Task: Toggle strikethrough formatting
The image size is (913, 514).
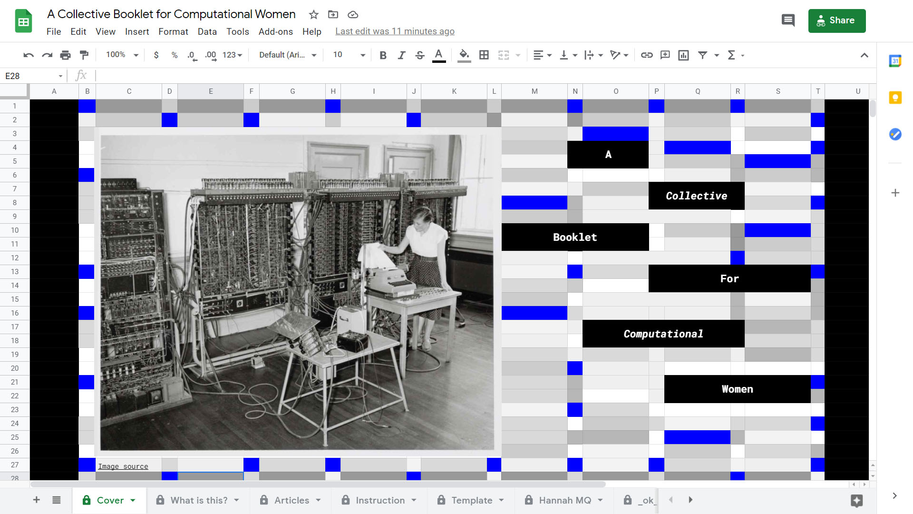Action: click(x=420, y=55)
